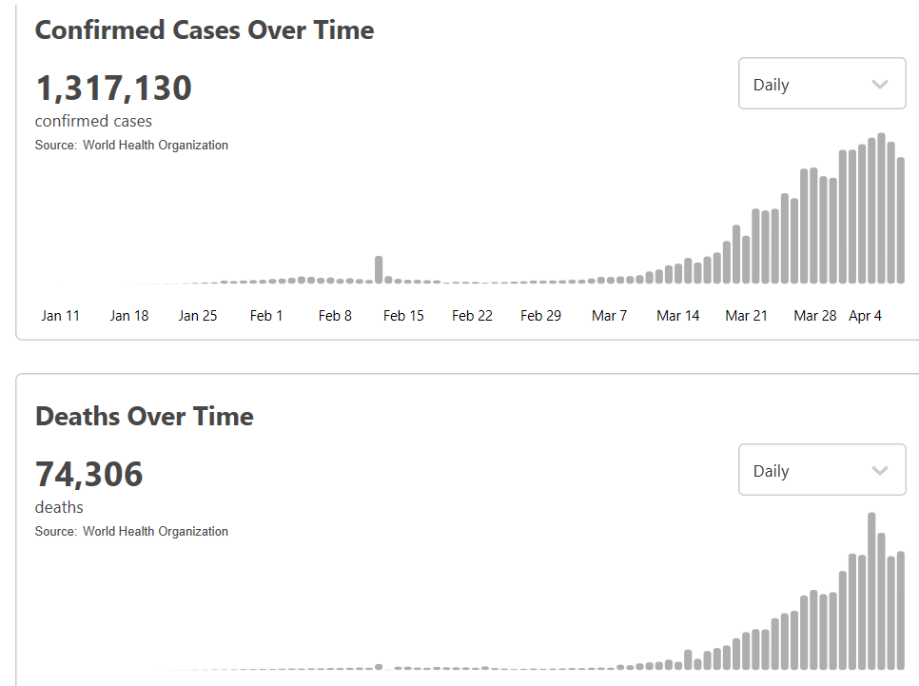Click the 1,317,130 confirmed cases total
This screenshot has width=919, height=686.
click(114, 88)
